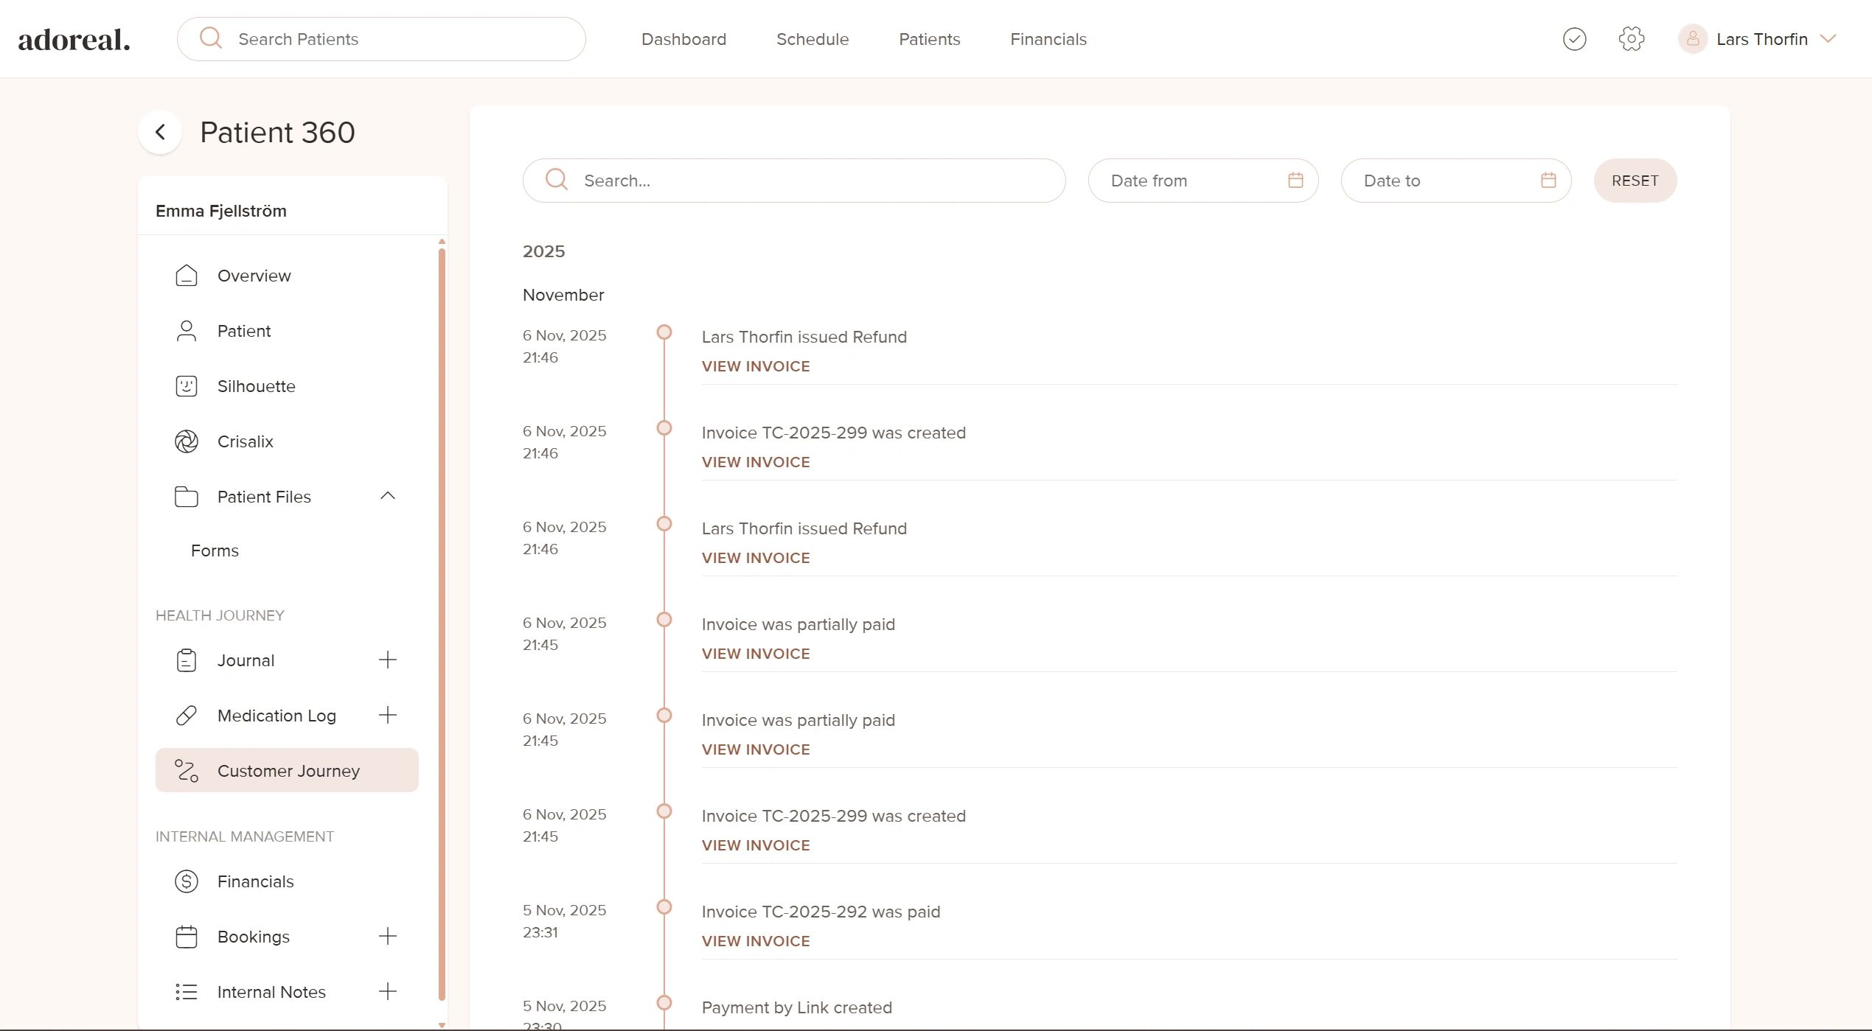Open the Silhouette section
1872x1031 pixels.
pyautogui.click(x=256, y=386)
